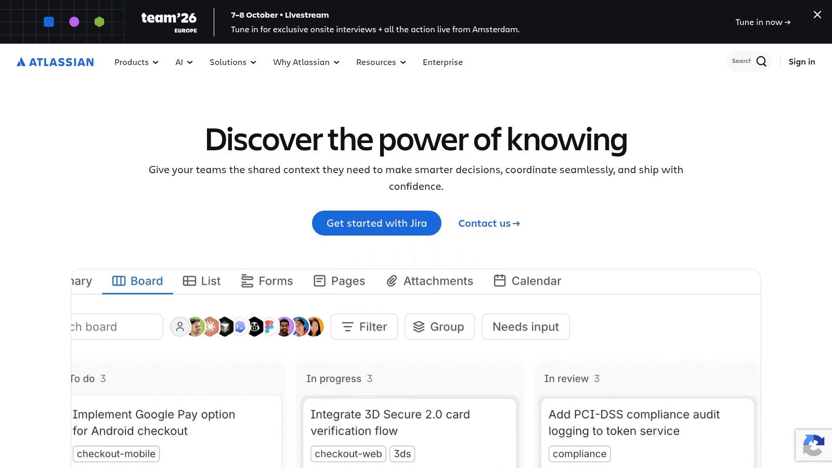Open the Forms tab
This screenshot has width=832, height=468.
(267, 281)
